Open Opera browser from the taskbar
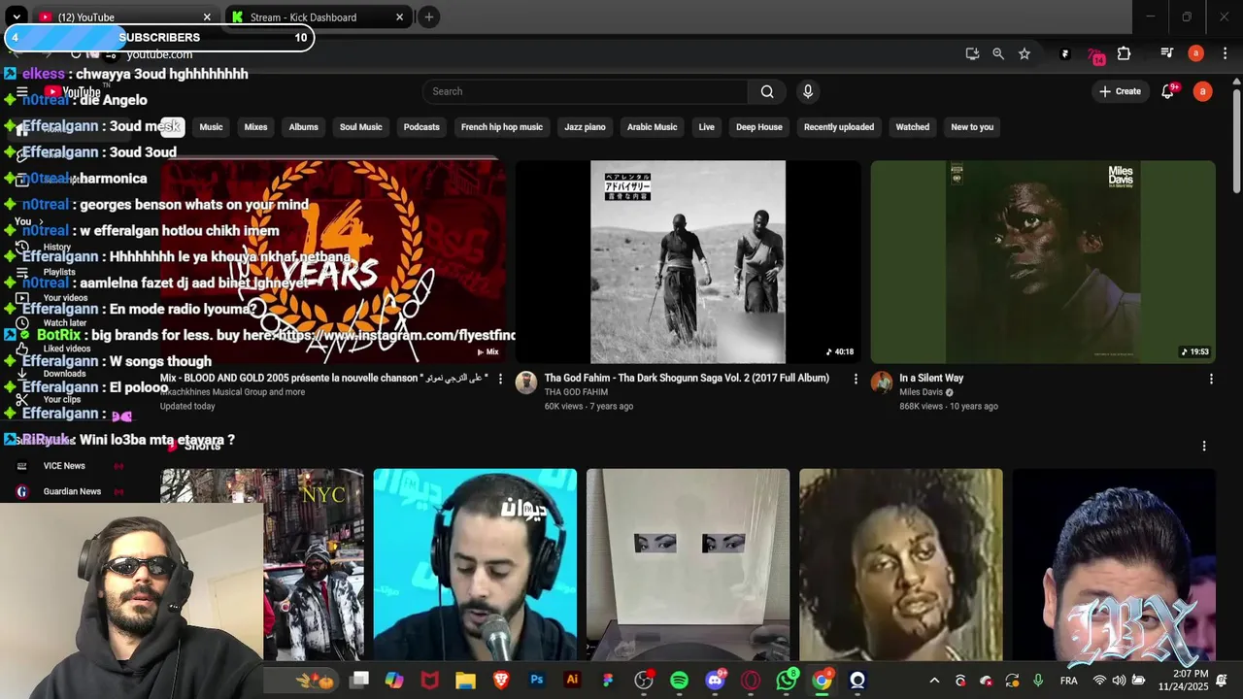This screenshot has height=699, width=1243. (751, 681)
